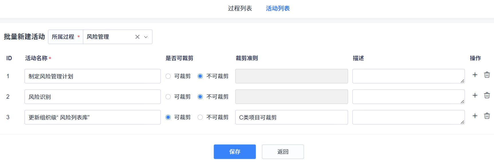Edit the 制定风险管理计划 name field
This screenshot has width=494, height=166.
click(x=92, y=76)
